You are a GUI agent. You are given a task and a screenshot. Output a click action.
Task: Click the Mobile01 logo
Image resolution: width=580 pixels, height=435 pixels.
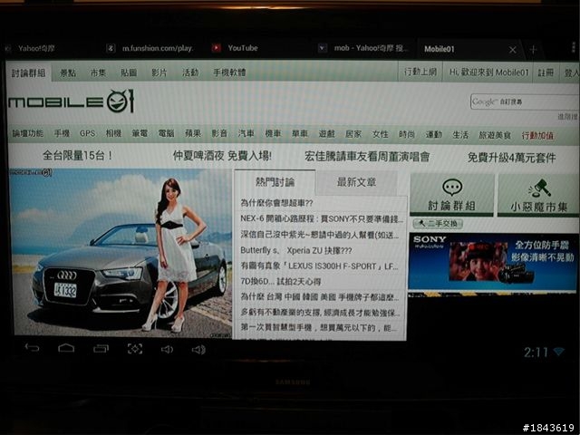71,101
